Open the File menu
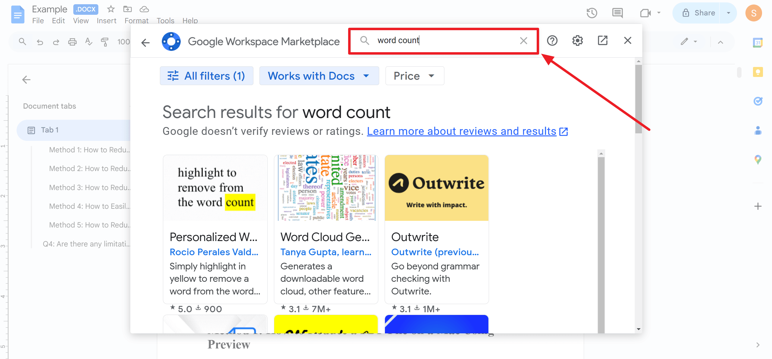The height and width of the screenshot is (359, 772). (38, 21)
